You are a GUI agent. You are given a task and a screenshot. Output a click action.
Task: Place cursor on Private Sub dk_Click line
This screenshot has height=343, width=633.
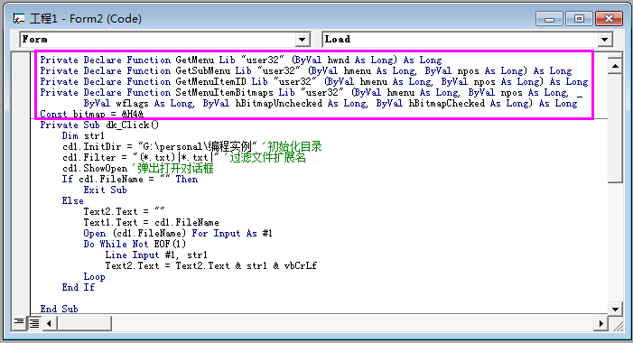(x=99, y=125)
